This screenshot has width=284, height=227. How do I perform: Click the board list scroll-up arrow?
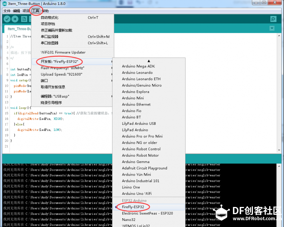(x=149, y=61)
